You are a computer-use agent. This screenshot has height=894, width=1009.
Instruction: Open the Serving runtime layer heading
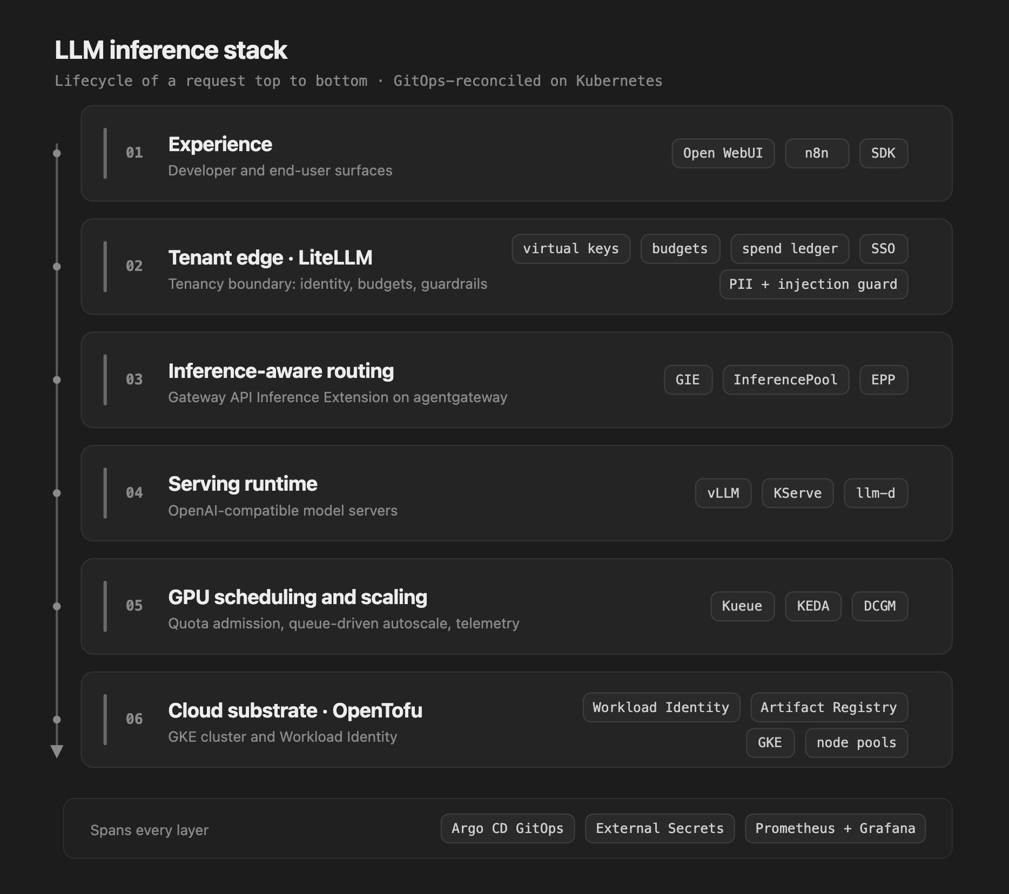[x=243, y=484]
